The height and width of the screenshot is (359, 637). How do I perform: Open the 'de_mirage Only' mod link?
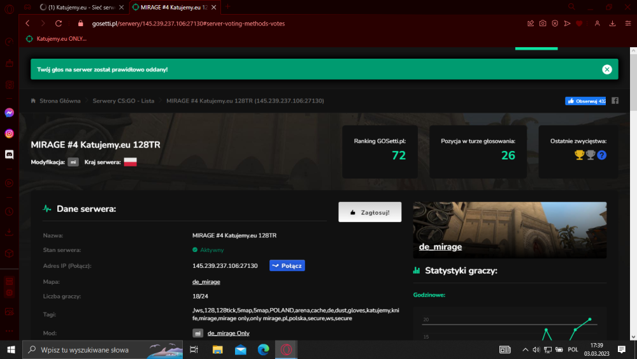tap(228, 333)
